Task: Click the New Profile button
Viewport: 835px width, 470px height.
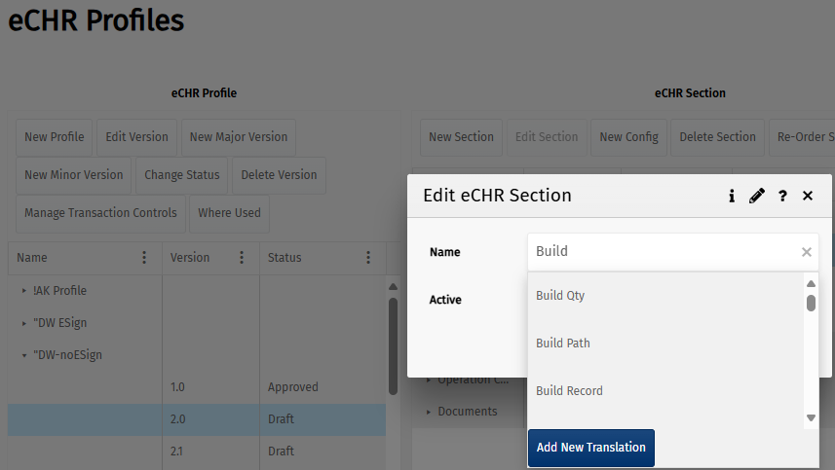Action: 54,137
